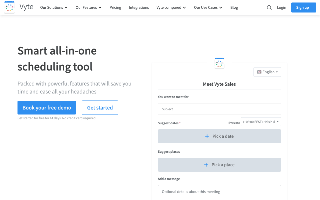The height and width of the screenshot is (200, 320).
Task: Click the Login link
Action: (x=281, y=7)
